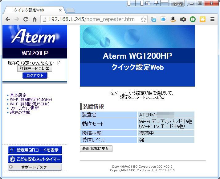Screen dimensions: 220x179
Task: Click the grid layout icon in title bar
Action: 148,3
